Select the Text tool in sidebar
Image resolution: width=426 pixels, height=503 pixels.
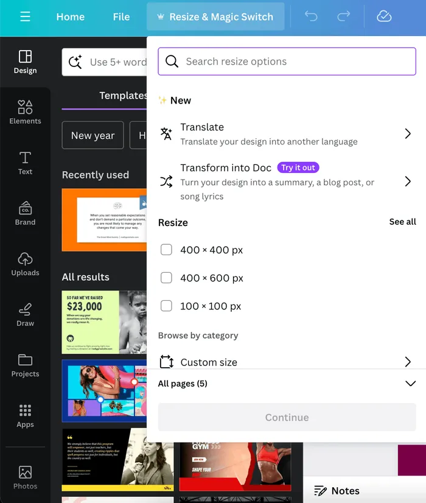(25, 163)
